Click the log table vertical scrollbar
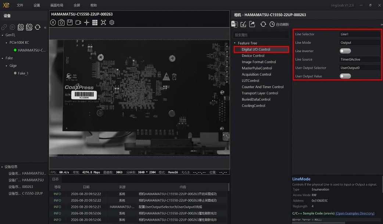The width and height of the screenshot is (383, 224). (229, 187)
